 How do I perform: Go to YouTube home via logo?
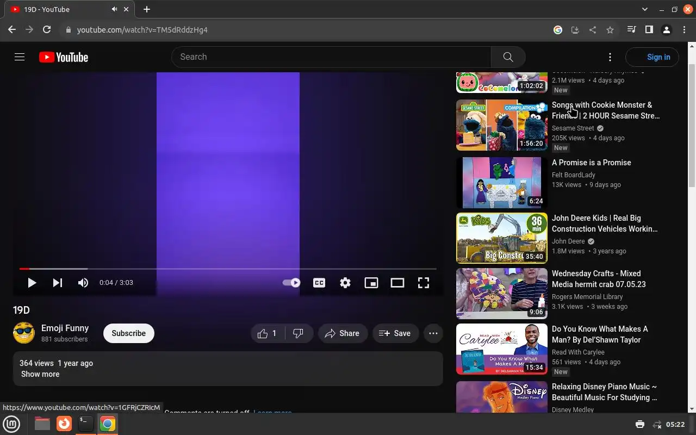coord(64,57)
